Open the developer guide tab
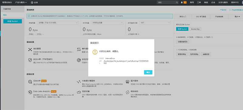Image resolution: width=243 pixels, height=110 pixels. [219, 16]
